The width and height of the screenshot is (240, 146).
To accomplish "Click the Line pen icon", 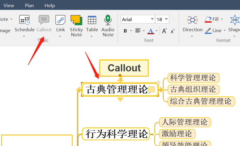I will point(208,30).
